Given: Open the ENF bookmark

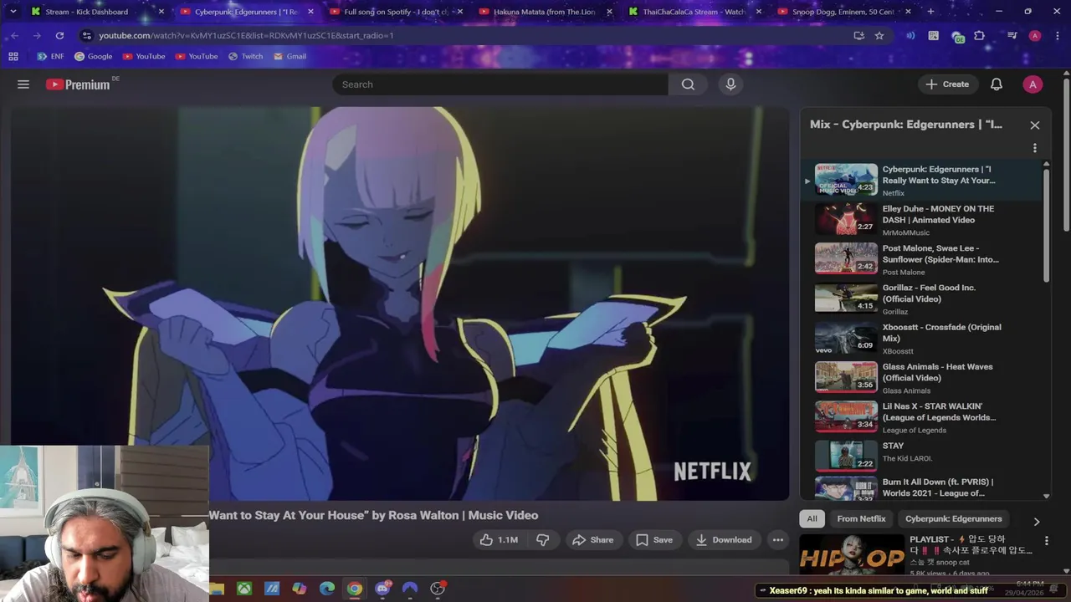Looking at the screenshot, I should pyautogui.click(x=49, y=57).
